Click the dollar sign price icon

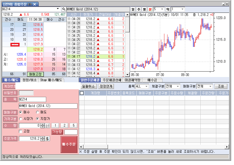pyautogui.click(x=47, y=139)
